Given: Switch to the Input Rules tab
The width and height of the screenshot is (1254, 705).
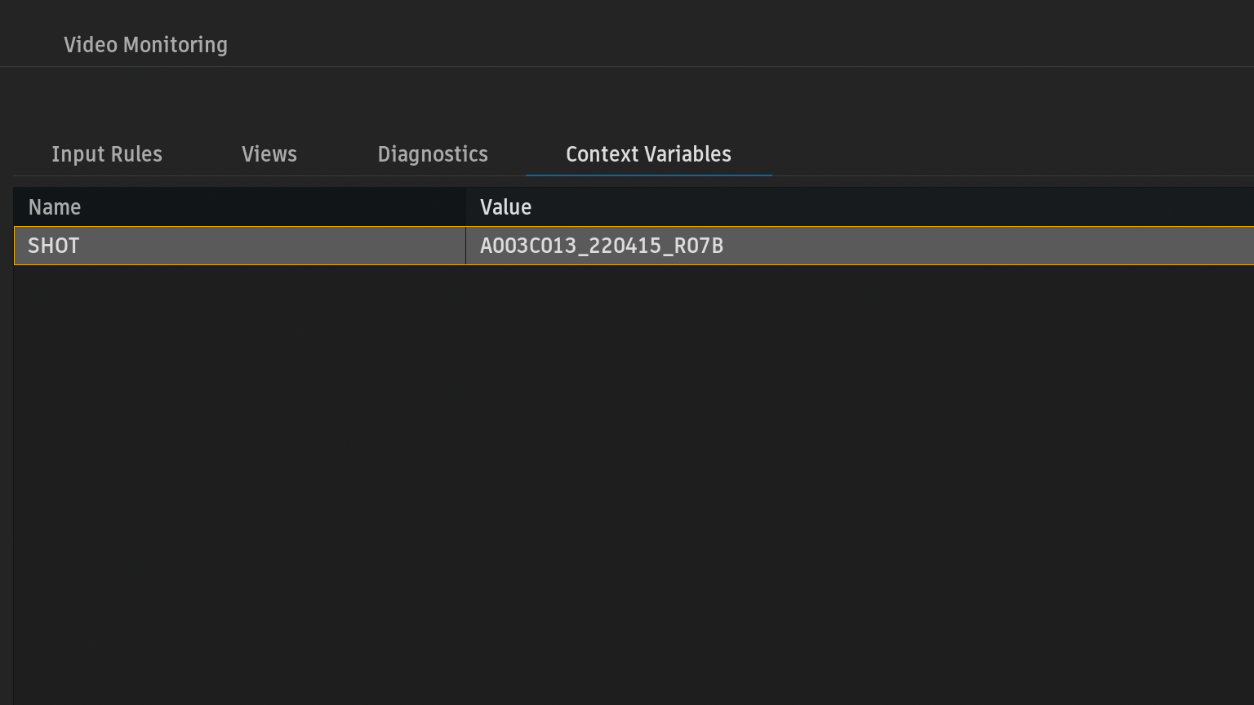Looking at the screenshot, I should point(107,154).
